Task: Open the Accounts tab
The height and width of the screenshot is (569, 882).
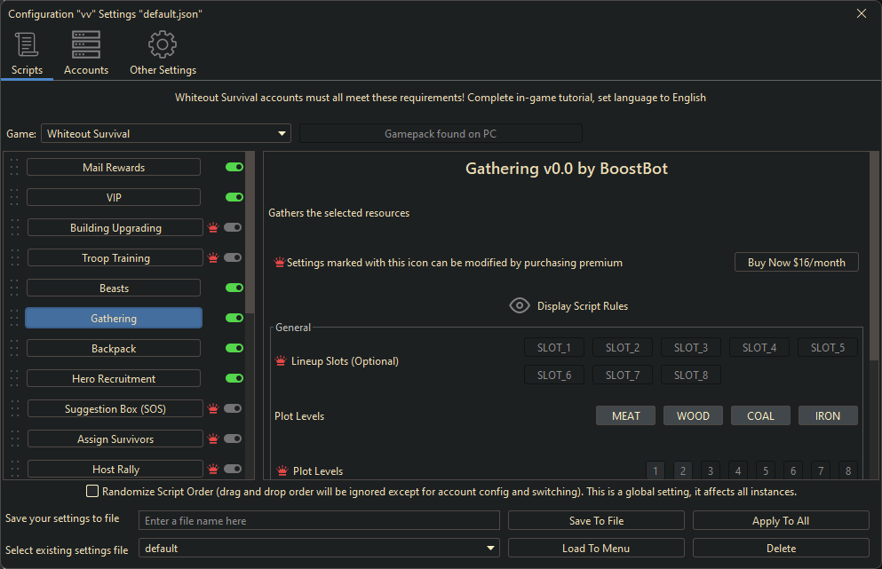Action: [86, 54]
